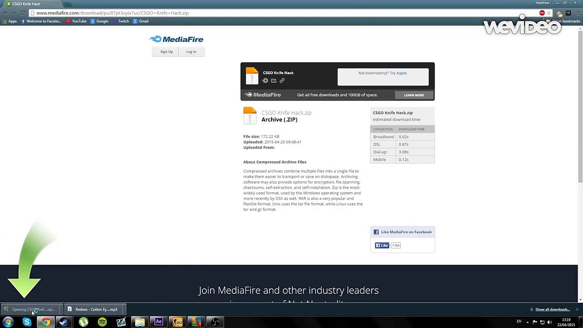Click the Sign Up button

pos(166,51)
